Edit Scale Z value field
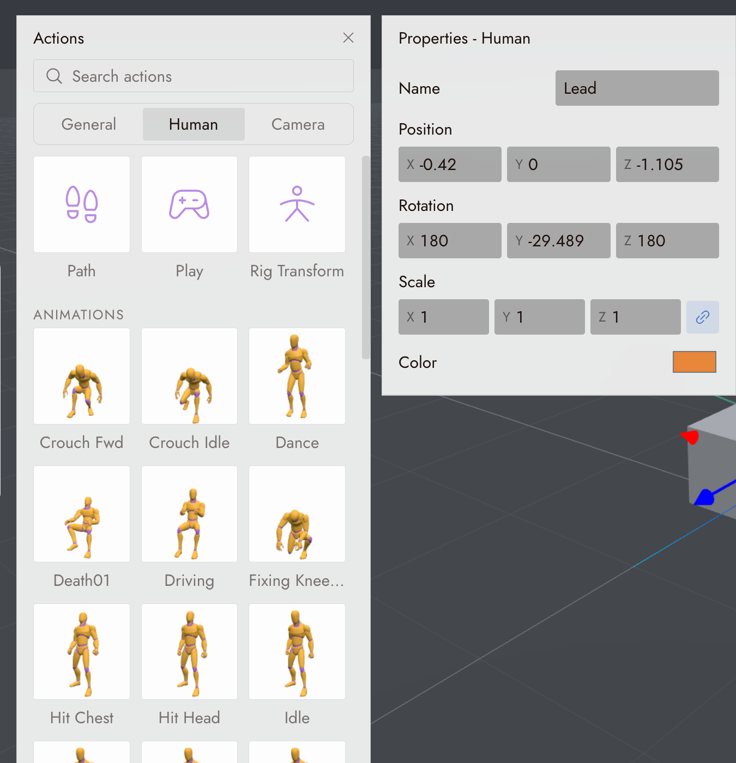 click(636, 317)
